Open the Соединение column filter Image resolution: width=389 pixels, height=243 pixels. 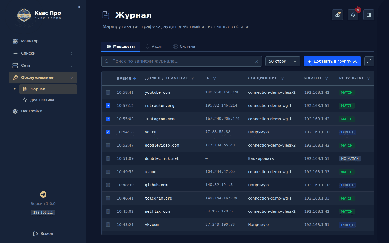(x=282, y=78)
